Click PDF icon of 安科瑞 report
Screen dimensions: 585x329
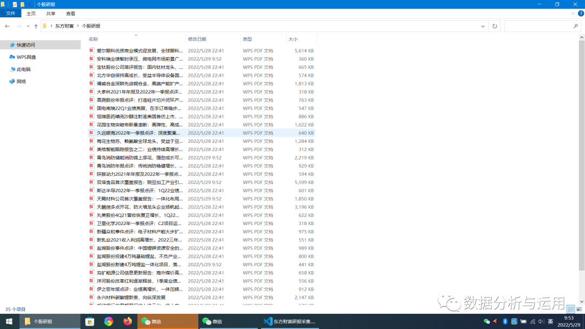pos(92,58)
